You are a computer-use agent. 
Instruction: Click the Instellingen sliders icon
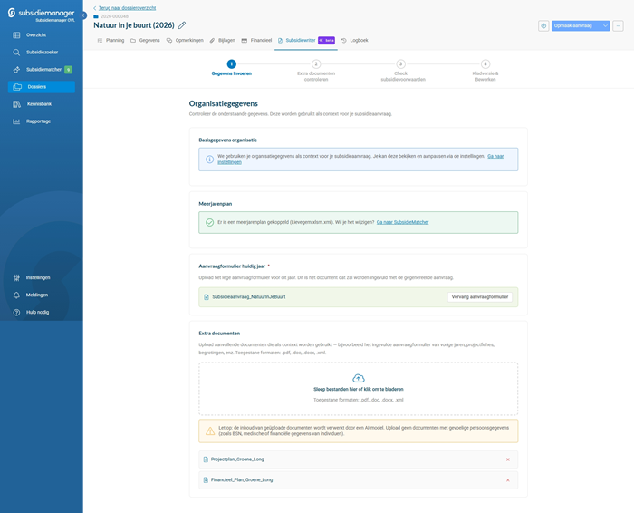[16, 277]
